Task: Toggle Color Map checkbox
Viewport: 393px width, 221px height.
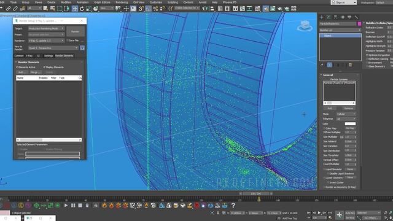Action: (324, 128)
